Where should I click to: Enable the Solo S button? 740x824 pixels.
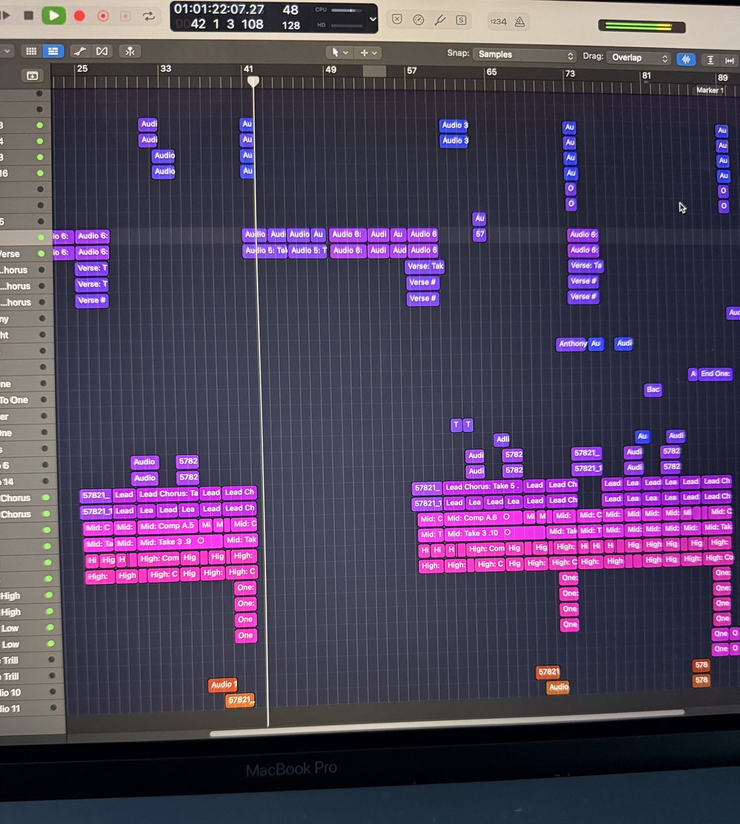click(461, 21)
